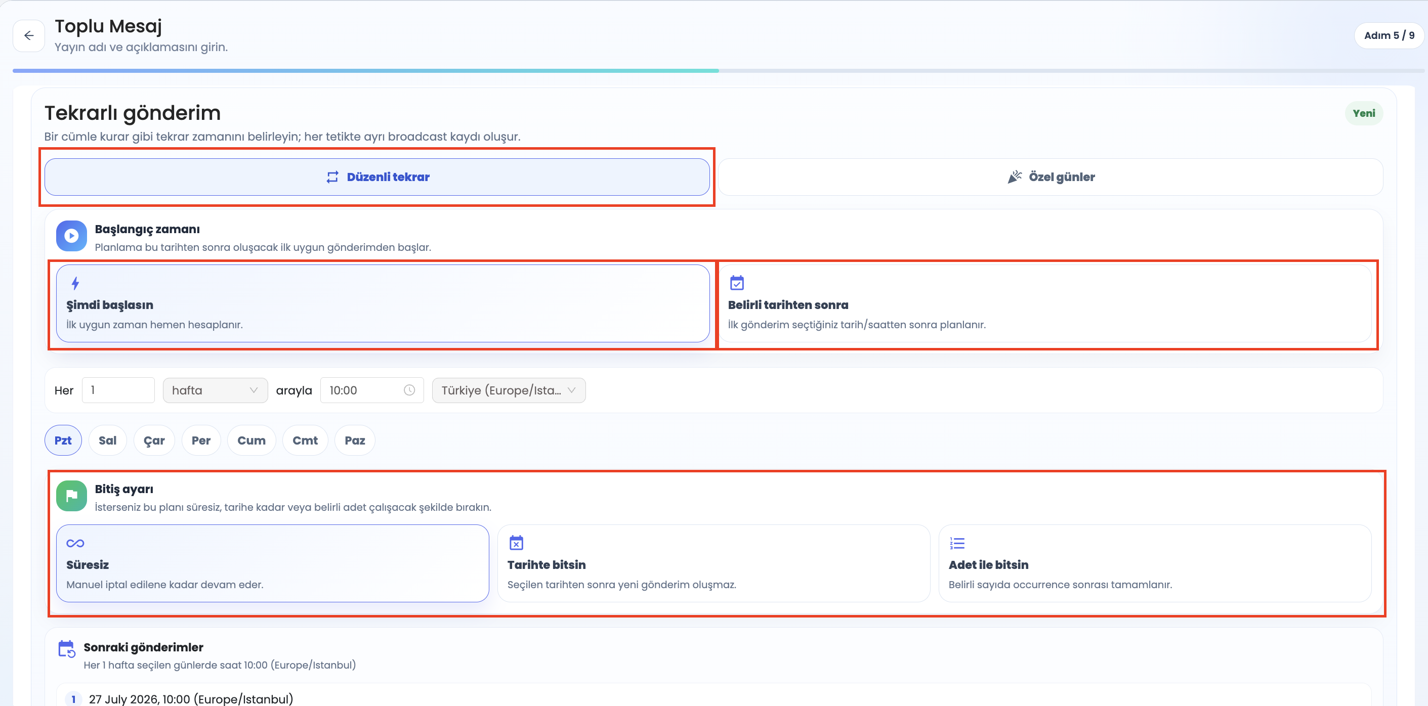Select Şimdi başlasın start option

click(383, 303)
